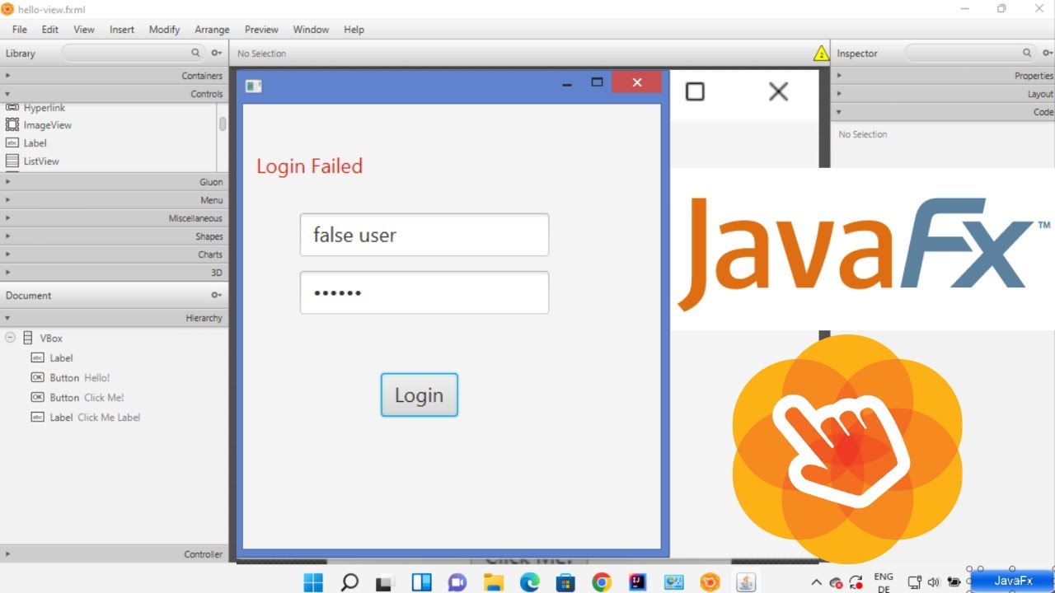Screen dimensions: 1055x593
Task: Collapse the Code inspector section
Action: click(943, 112)
